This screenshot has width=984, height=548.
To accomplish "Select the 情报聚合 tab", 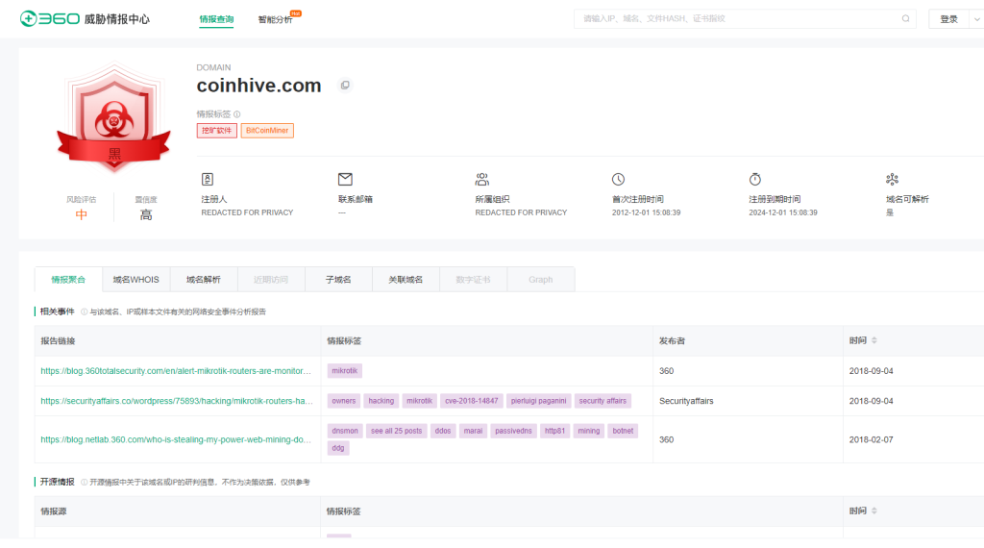I will (68, 280).
